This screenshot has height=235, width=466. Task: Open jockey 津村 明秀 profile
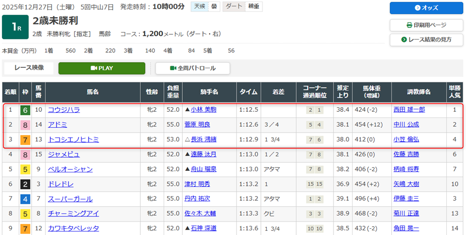pyautogui.click(x=197, y=184)
